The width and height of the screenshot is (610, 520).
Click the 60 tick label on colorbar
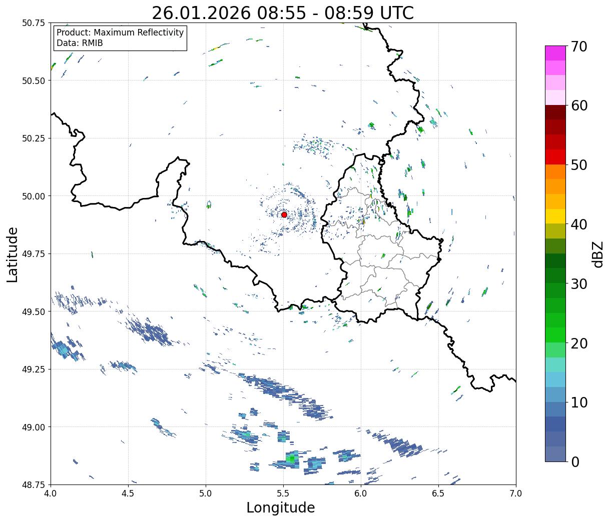coord(578,105)
